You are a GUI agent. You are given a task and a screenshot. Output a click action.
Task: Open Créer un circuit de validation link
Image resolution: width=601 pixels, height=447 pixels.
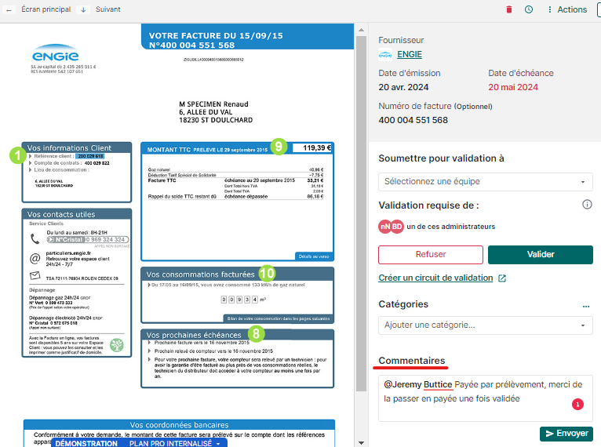pyautogui.click(x=435, y=278)
